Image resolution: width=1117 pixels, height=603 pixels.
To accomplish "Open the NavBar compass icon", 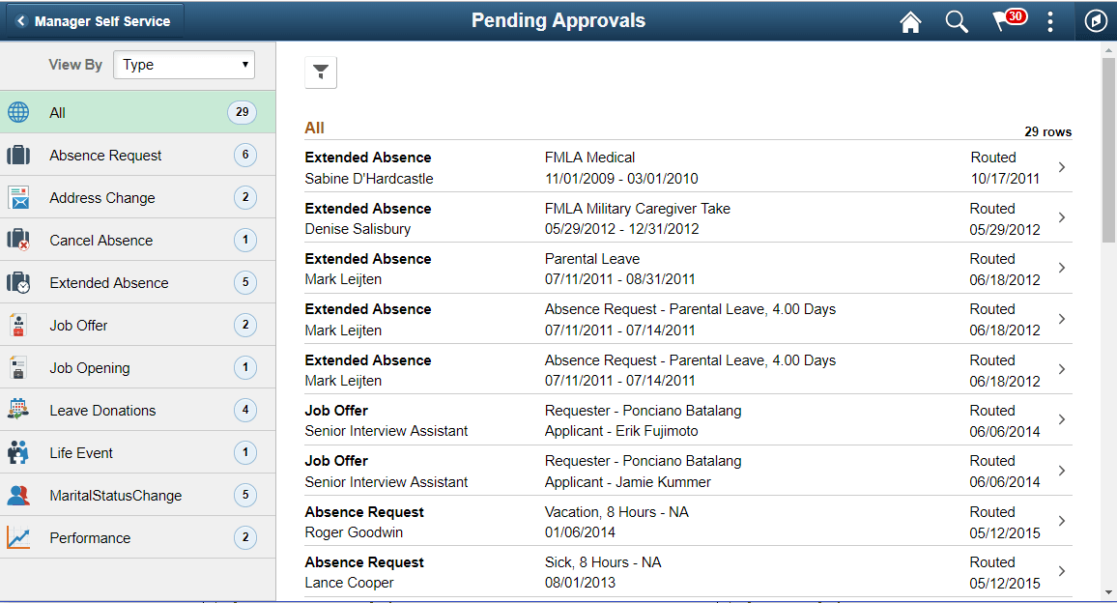I will 1095,20.
